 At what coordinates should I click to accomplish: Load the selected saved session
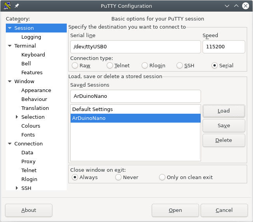pyautogui.click(x=224, y=111)
